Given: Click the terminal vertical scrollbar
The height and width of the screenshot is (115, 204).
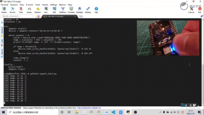Looking at the screenshot, I should pos(203,62).
